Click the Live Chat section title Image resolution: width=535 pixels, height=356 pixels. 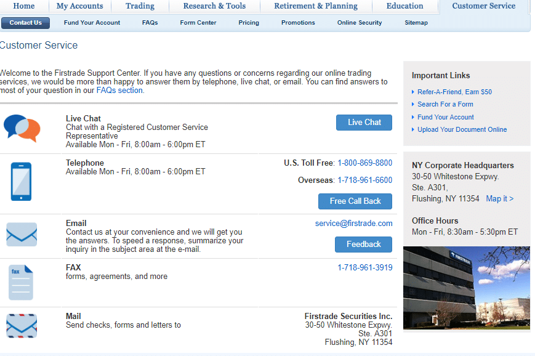click(83, 118)
